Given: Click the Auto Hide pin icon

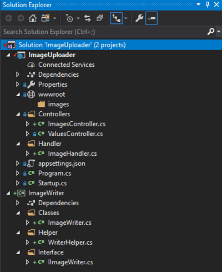Looking at the screenshot, I should [208, 4].
